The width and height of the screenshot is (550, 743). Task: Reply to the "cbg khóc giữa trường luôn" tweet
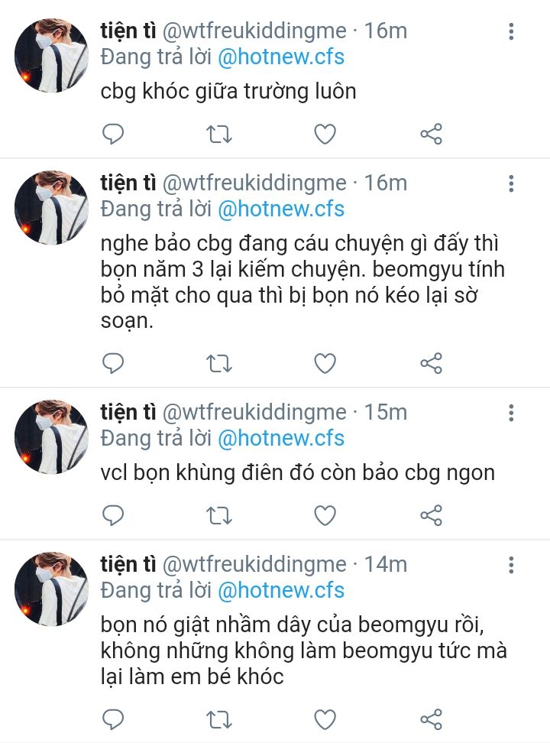click(113, 135)
